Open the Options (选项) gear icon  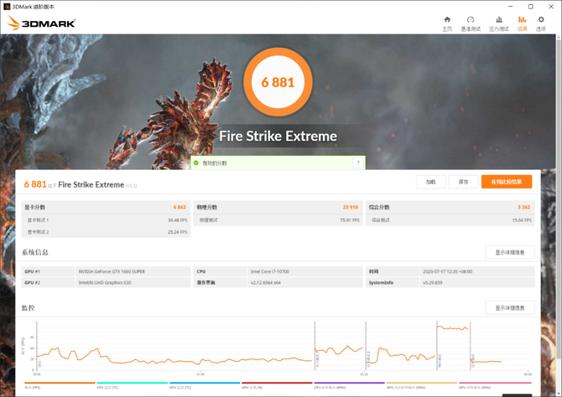541,23
